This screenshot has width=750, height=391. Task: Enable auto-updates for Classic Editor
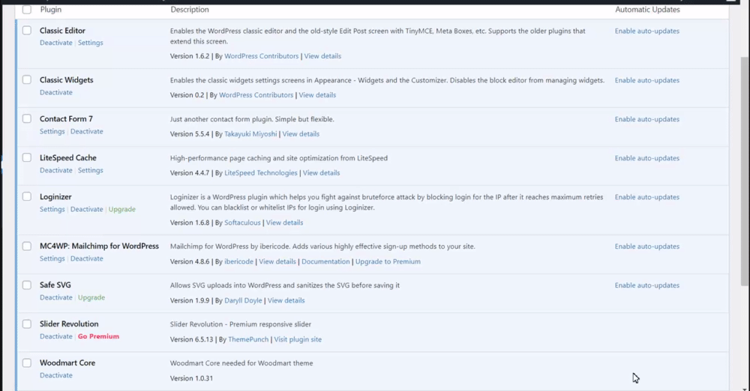[x=646, y=31]
